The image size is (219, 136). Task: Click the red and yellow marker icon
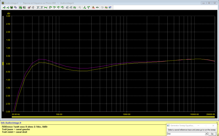93,8
